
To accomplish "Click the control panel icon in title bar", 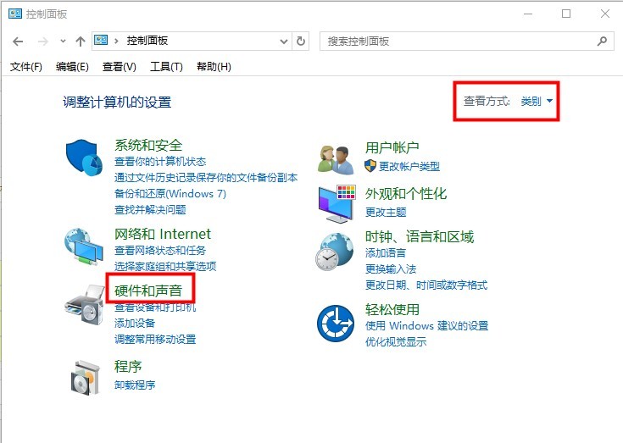I will [x=15, y=14].
